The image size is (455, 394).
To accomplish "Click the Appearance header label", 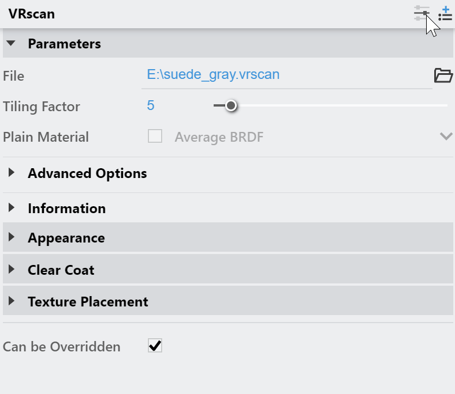I will coord(66,238).
